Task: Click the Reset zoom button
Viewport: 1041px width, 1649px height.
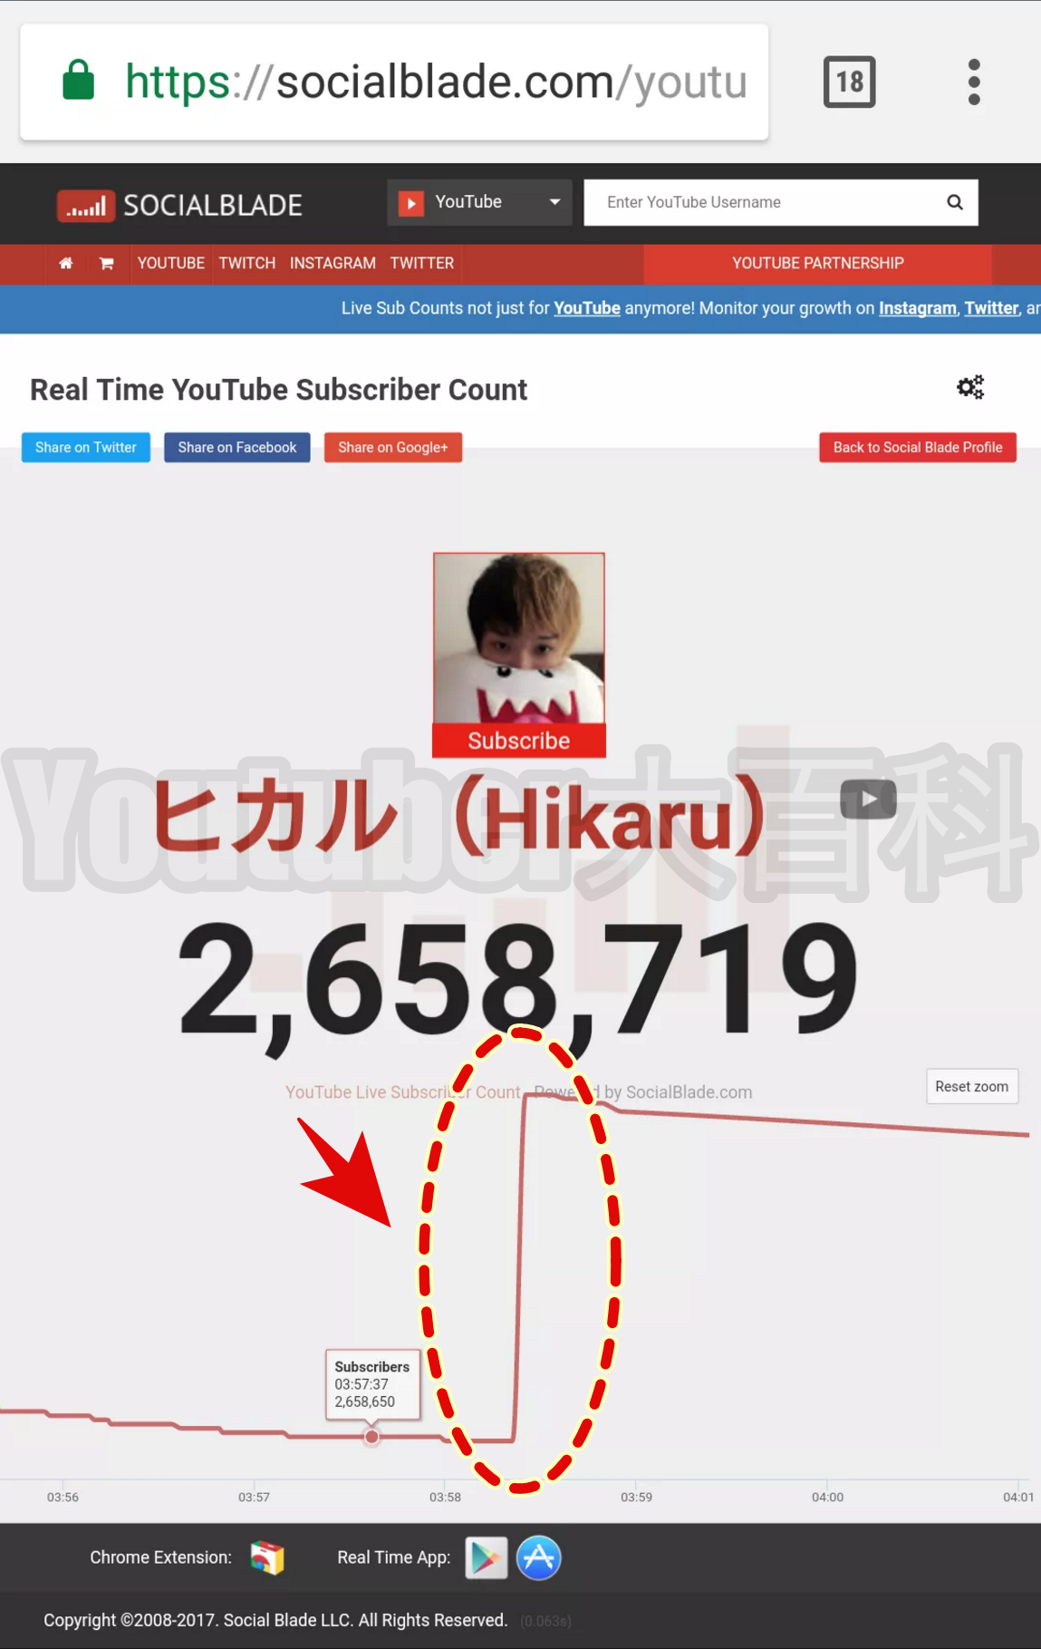Action: pos(972,1086)
